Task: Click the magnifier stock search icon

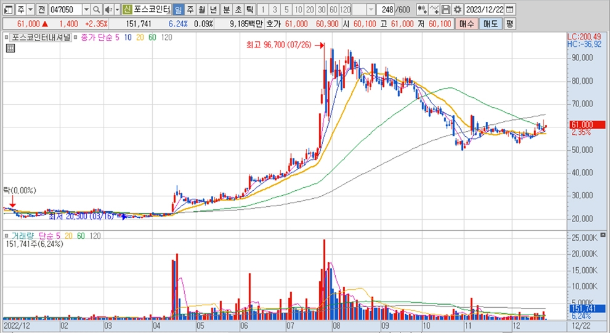Action: [97, 9]
